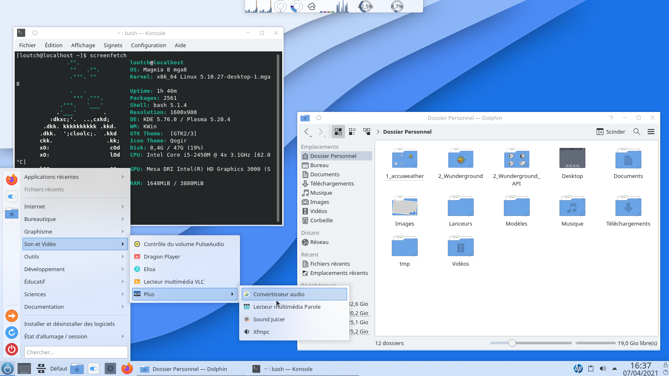This screenshot has height=376, width=669.
Task: Select Téléchargements in Dolphin places panel
Action: tap(336, 183)
